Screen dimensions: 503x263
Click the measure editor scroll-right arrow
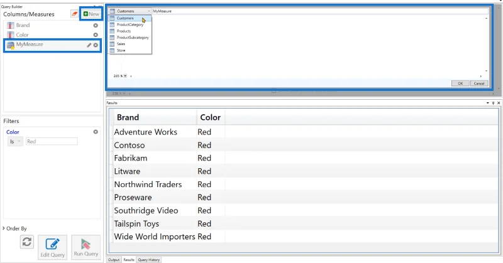pyautogui.click(x=480, y=76)
